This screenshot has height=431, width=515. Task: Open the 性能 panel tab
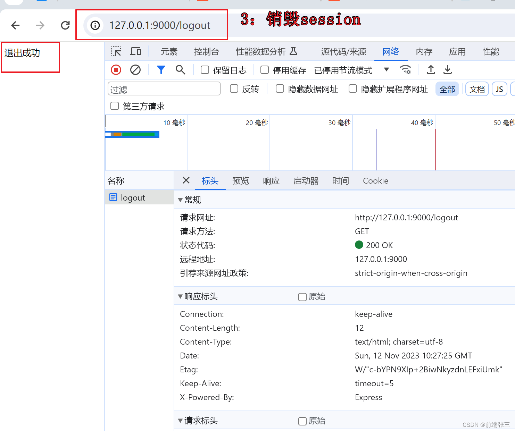(491, 52)
